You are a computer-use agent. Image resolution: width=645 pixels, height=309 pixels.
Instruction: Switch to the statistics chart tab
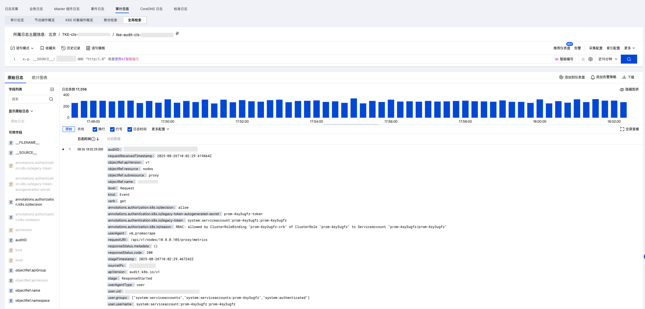(40, 78)
